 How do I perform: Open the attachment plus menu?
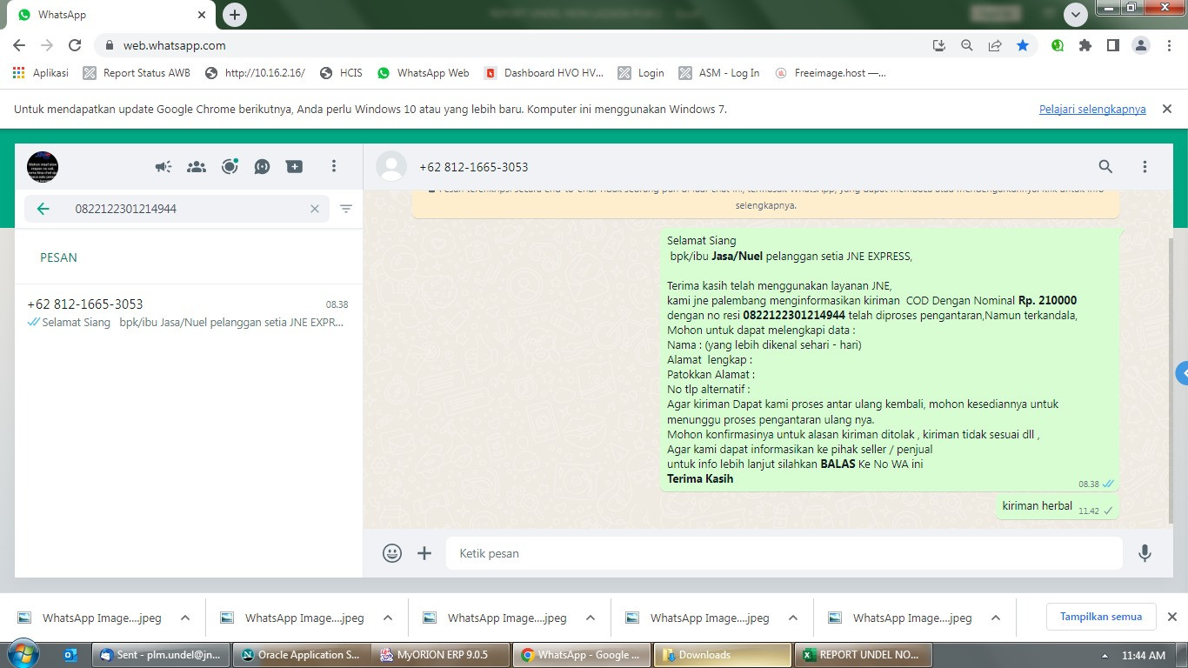(x=424, y=553)
